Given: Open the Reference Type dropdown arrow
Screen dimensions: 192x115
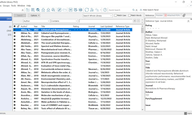Looking at the screenshot, I should 188,21.
